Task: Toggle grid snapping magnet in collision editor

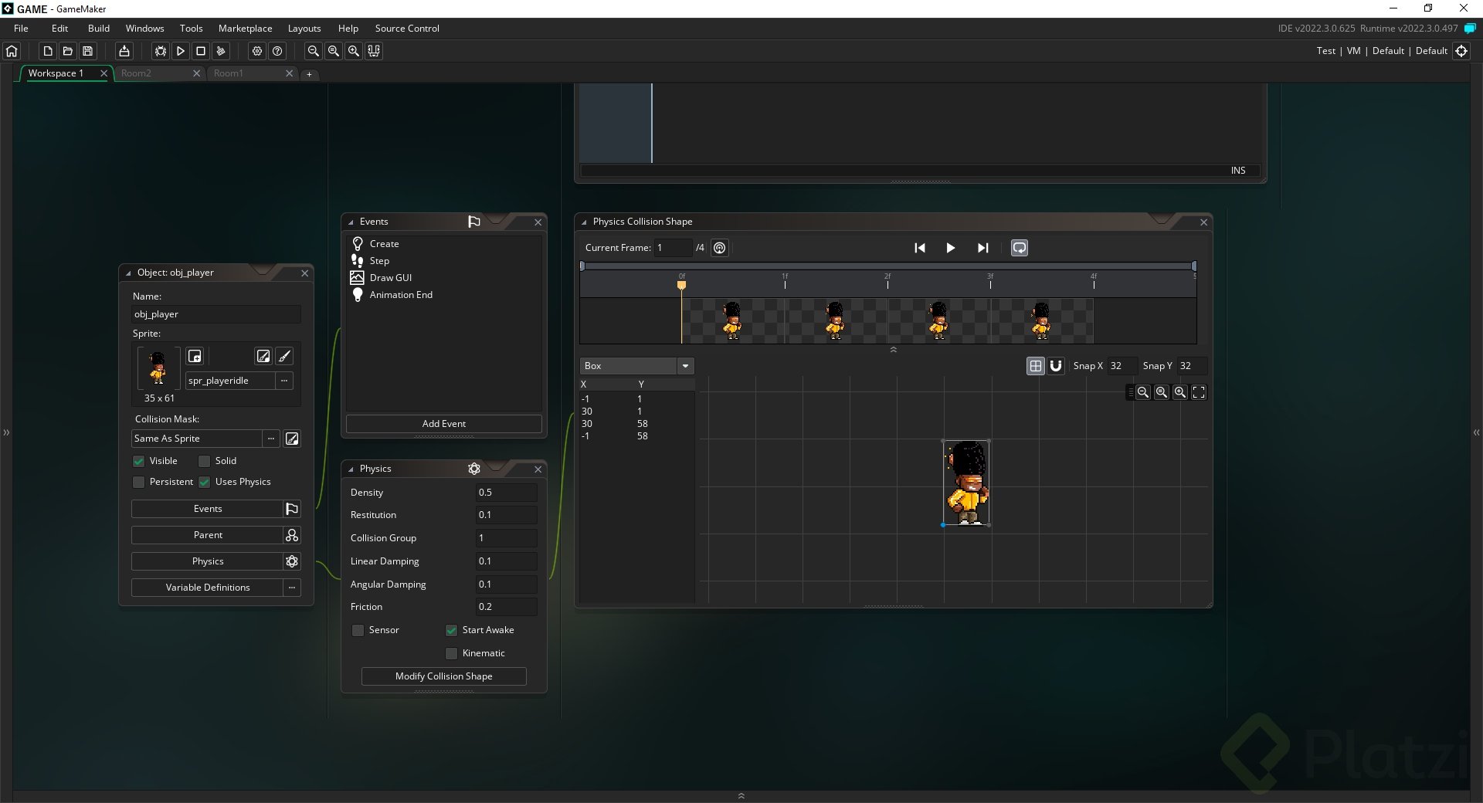Action: coord(1055,366)
